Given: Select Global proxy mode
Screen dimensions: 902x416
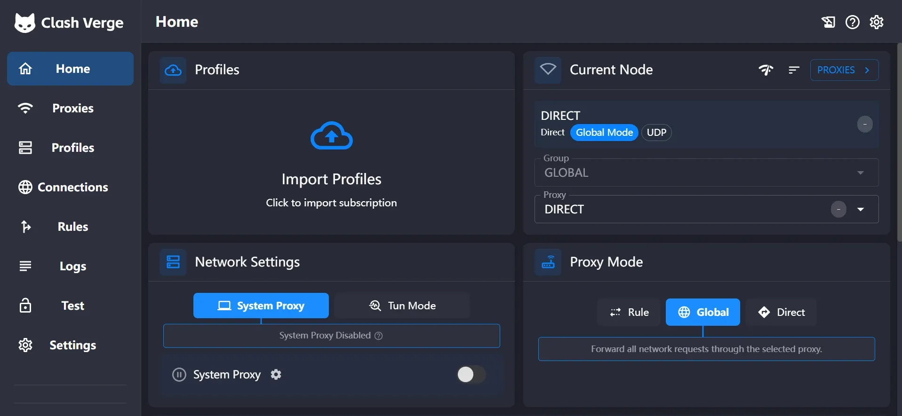Looking at the screenshot, I should (x=703, y=312).
